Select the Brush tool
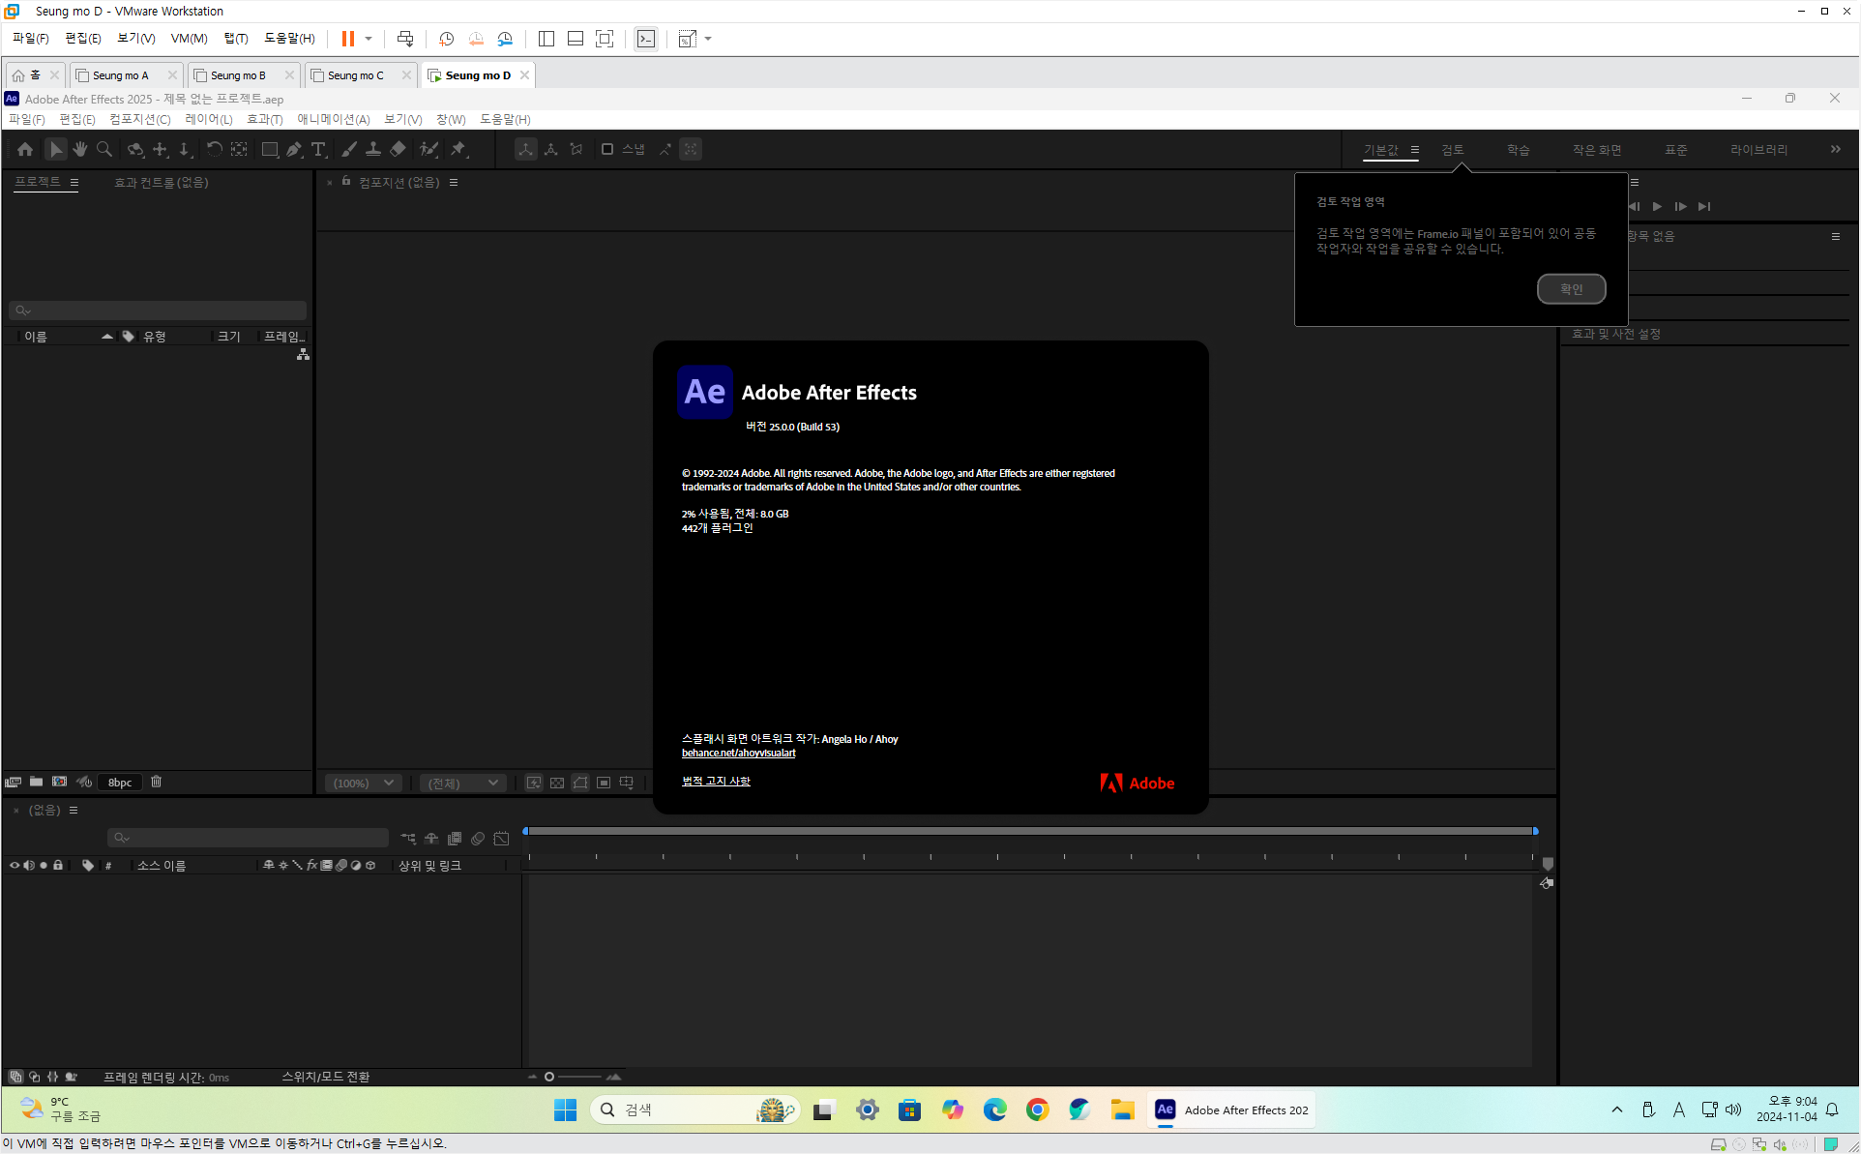The width and height of the screenshot is (1861, 1154). click(349, 149)
